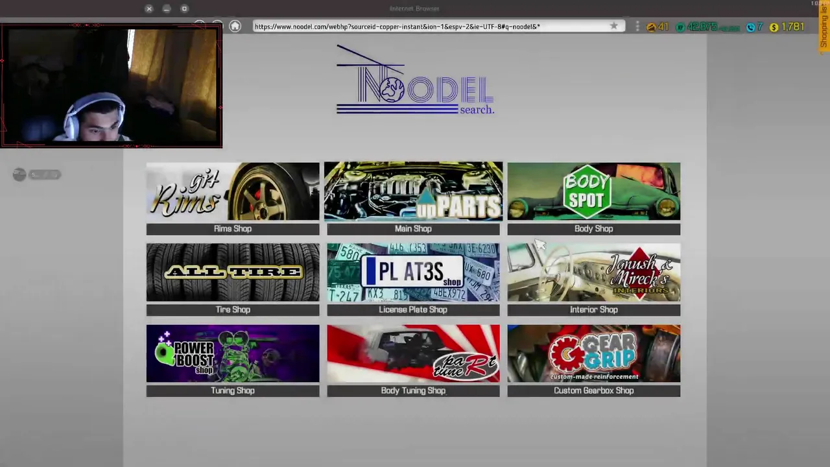
Task: Click the blue phone calls icon
Action: (750, 27)
